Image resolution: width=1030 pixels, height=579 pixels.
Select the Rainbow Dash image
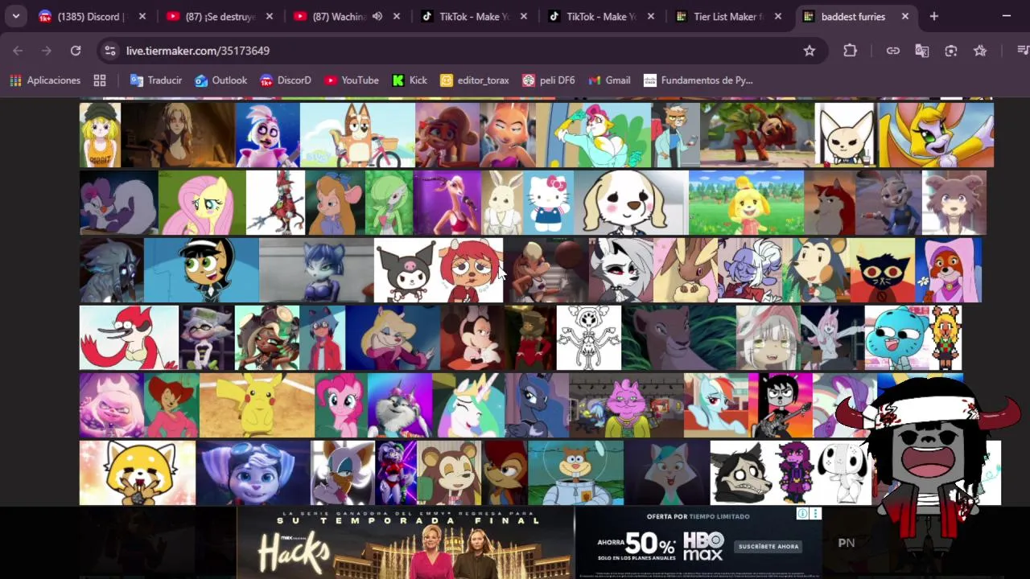[x=716, y=405]
